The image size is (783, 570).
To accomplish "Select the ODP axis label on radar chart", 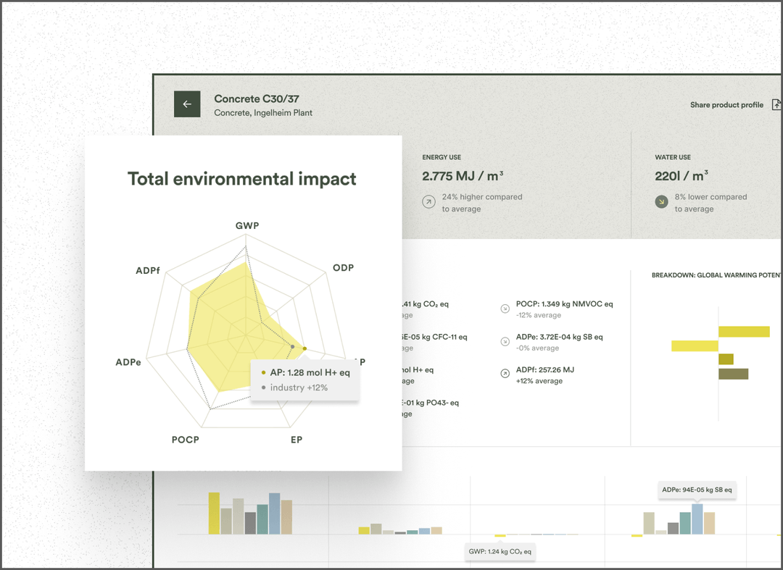I will [x=343, y=267].
